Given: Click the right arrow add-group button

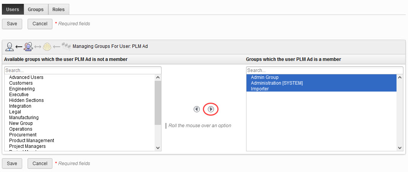Looking at the screenshot, I should 211,109.
